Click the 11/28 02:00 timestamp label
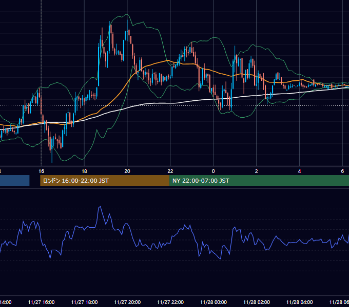 click(x=257, y=302)
